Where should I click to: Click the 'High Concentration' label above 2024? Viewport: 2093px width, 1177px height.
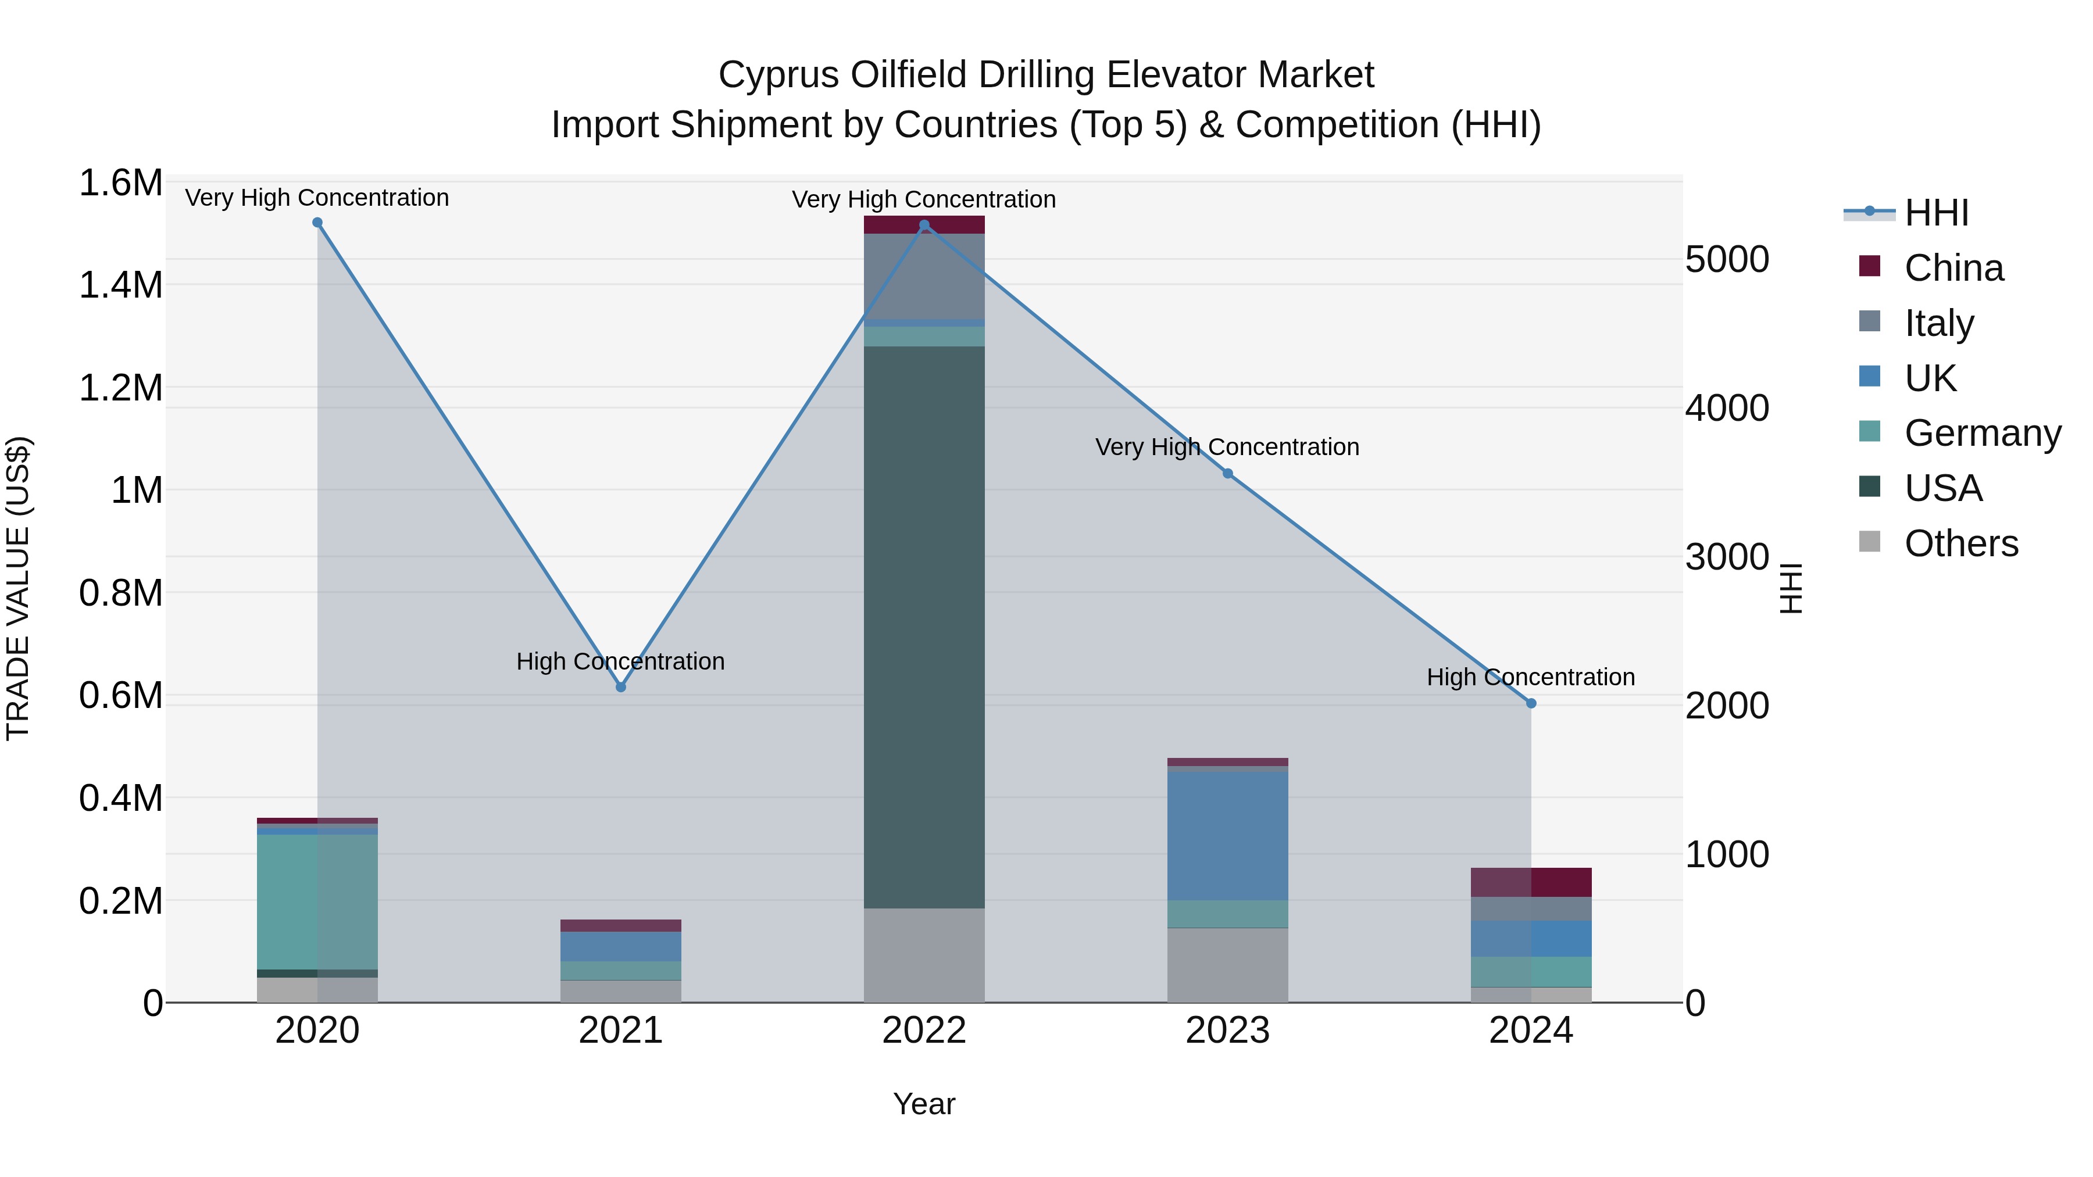(x=1531, y=678)
